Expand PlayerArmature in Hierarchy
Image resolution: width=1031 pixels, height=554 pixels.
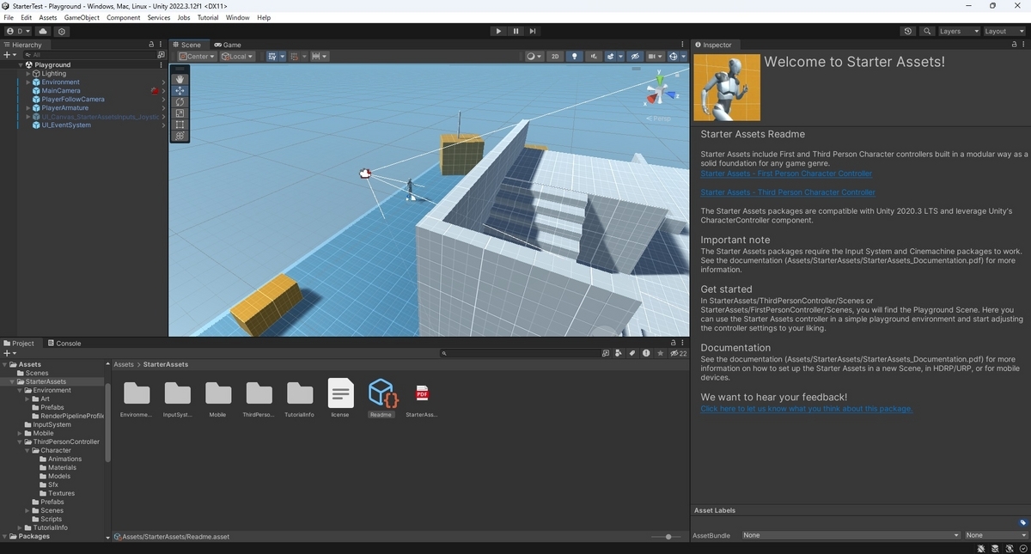tap(27, 108)
